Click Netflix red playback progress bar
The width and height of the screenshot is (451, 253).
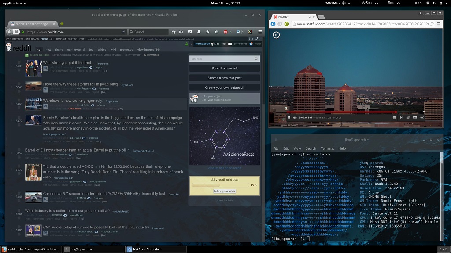(342, 112)
